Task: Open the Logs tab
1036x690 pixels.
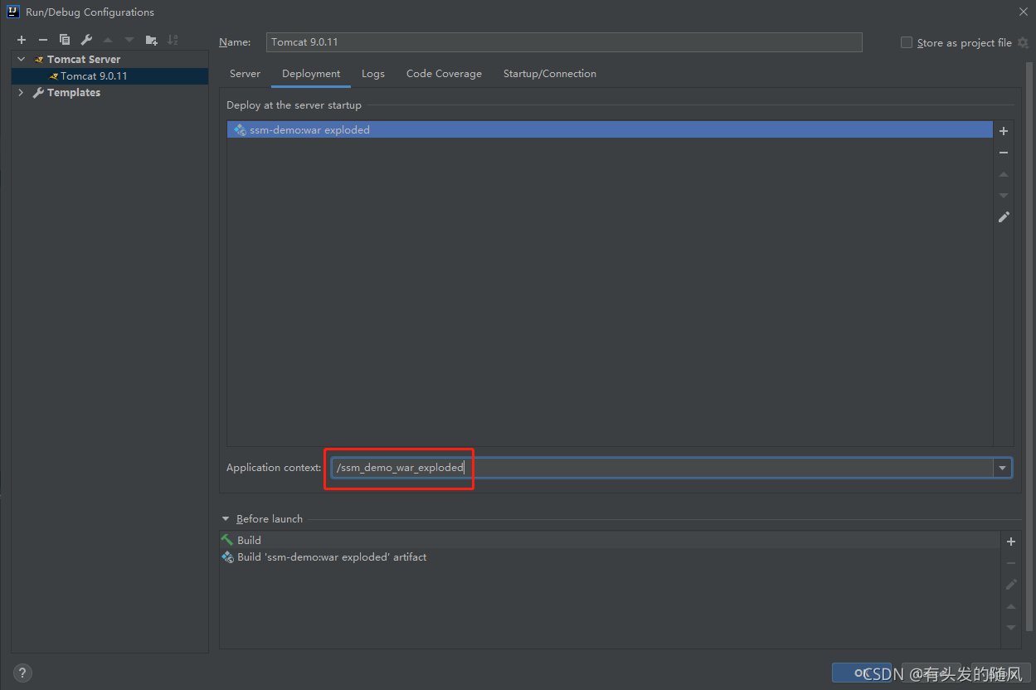Action: pyautogui.click(x=373, y=74)
